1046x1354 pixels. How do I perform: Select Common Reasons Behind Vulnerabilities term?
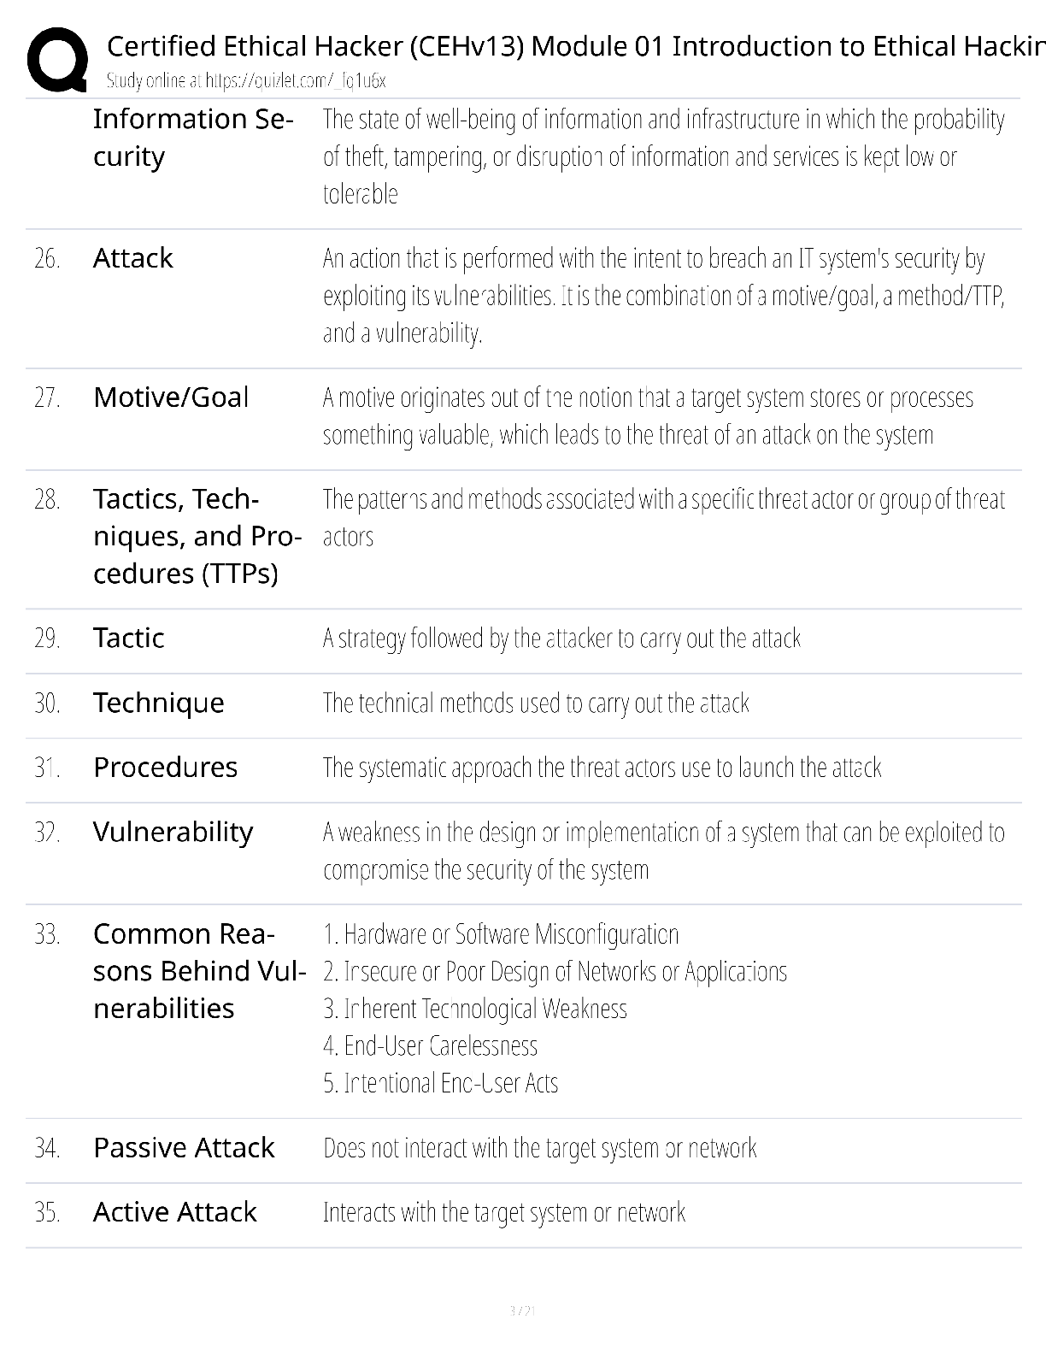point(199,971)
